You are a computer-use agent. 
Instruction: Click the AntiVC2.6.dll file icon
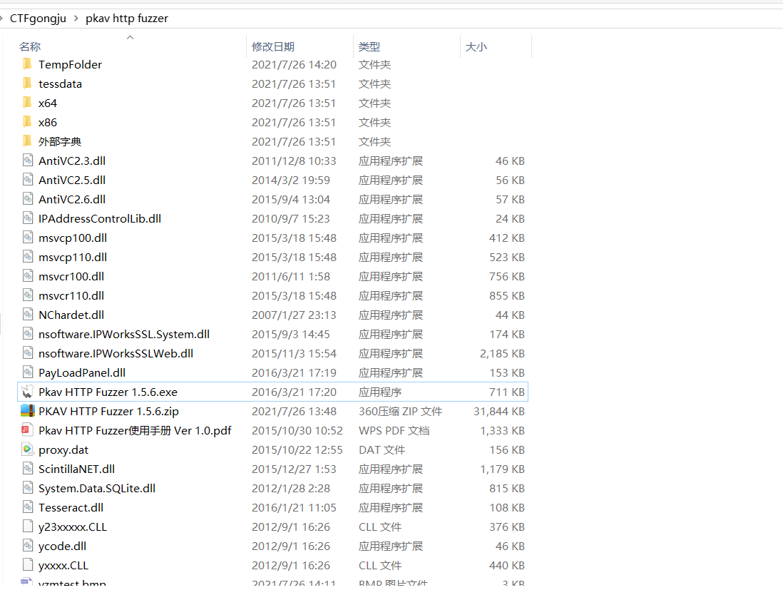[28, 199]
